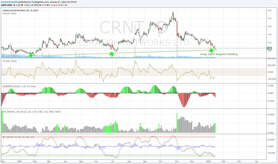Click the 2015 label on time axis
The height and width of the screenshot is (164, 278).
point(19,162)
